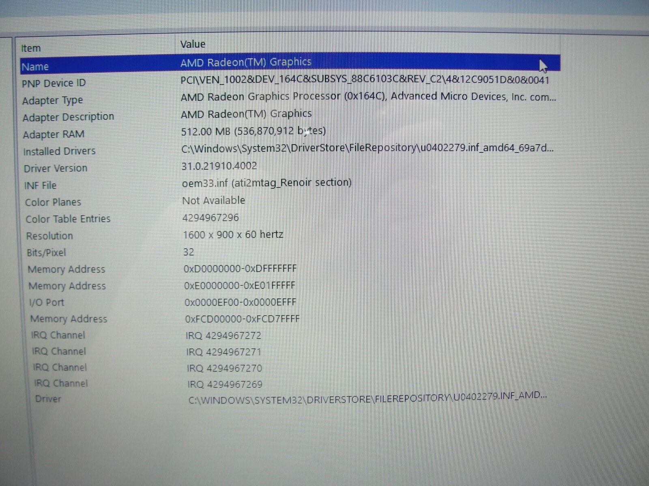The height and width of the screenshot is (486, 649).
Task: Click the Bits/Pixel value 32
Action: pyautogui.click(x=189, y=252)
